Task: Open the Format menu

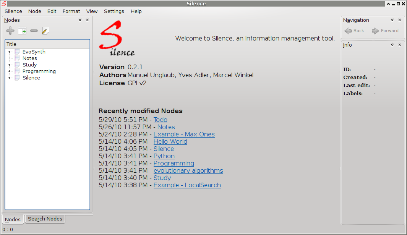Action: coord(71,11)
